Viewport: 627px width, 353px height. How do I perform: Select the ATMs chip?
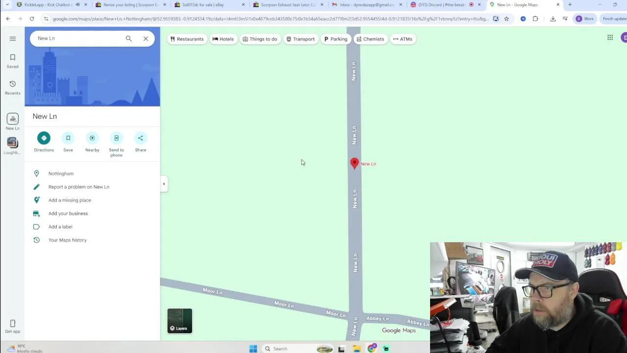tap(403, 39)
